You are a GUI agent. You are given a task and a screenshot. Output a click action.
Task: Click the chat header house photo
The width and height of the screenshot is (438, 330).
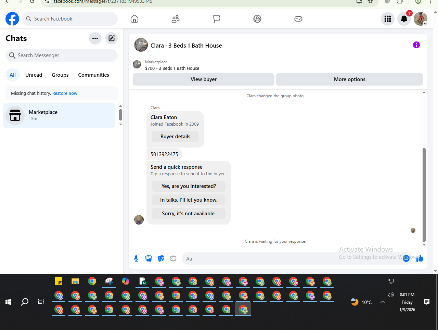(141, 45)
